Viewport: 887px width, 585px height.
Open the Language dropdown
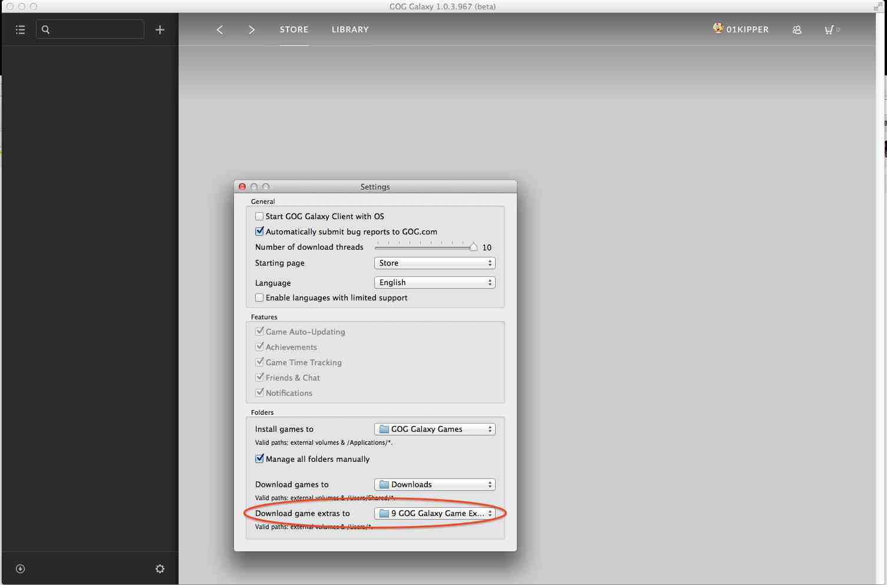click(x=435, y=282)
